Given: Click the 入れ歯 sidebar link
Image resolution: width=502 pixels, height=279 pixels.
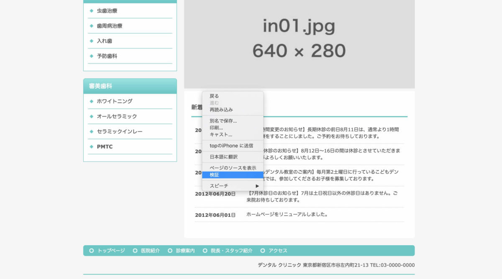Looking at the screenshot, I should (104, 41).
